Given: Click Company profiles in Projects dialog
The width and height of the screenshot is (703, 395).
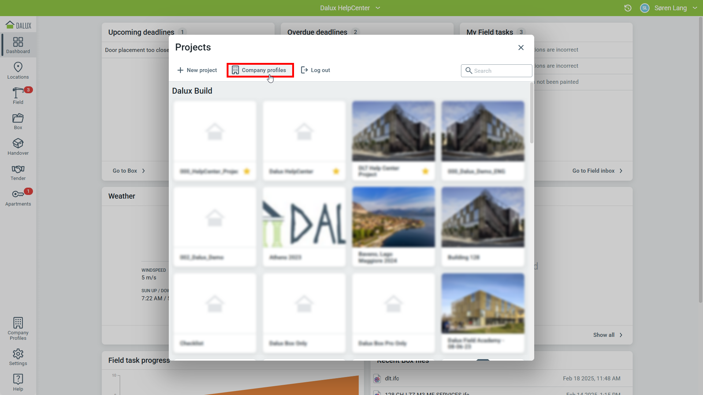Looking at the screenshot, I should 260,70.
